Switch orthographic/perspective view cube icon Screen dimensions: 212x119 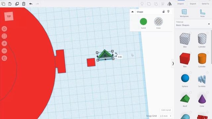click(4, 58)
